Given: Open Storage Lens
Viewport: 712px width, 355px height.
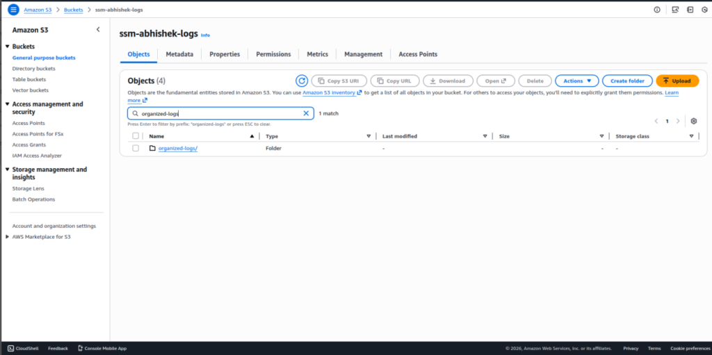Looking at the screenshot, I should pos(28,188).
